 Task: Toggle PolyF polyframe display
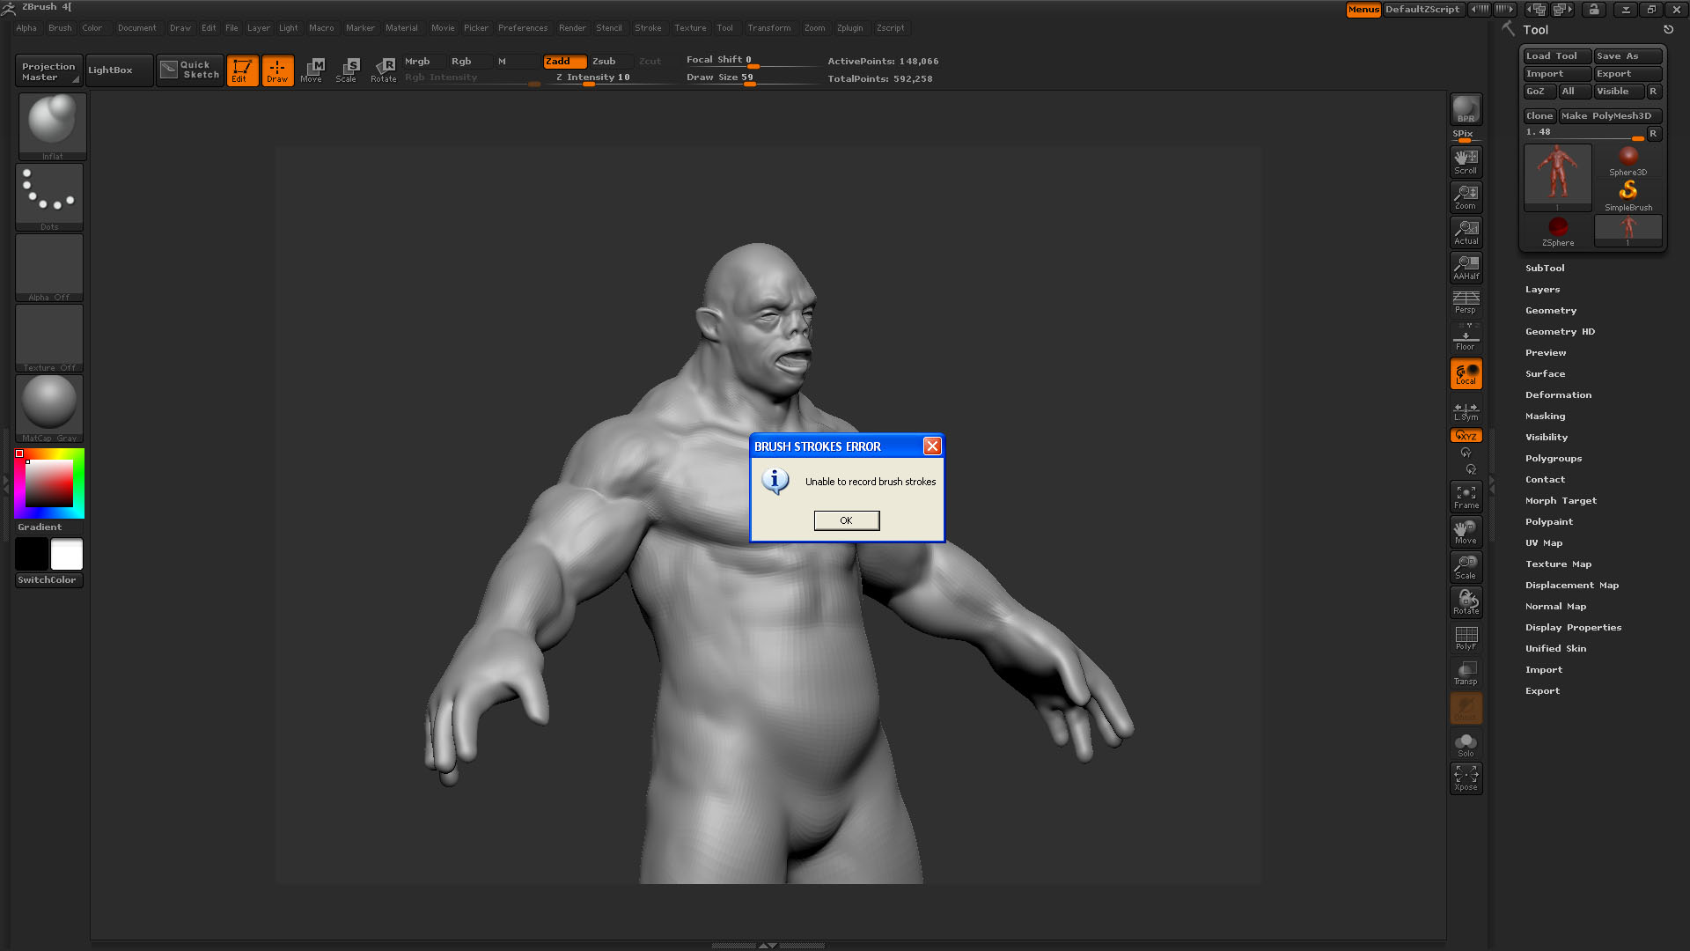tap(1466, 638)
